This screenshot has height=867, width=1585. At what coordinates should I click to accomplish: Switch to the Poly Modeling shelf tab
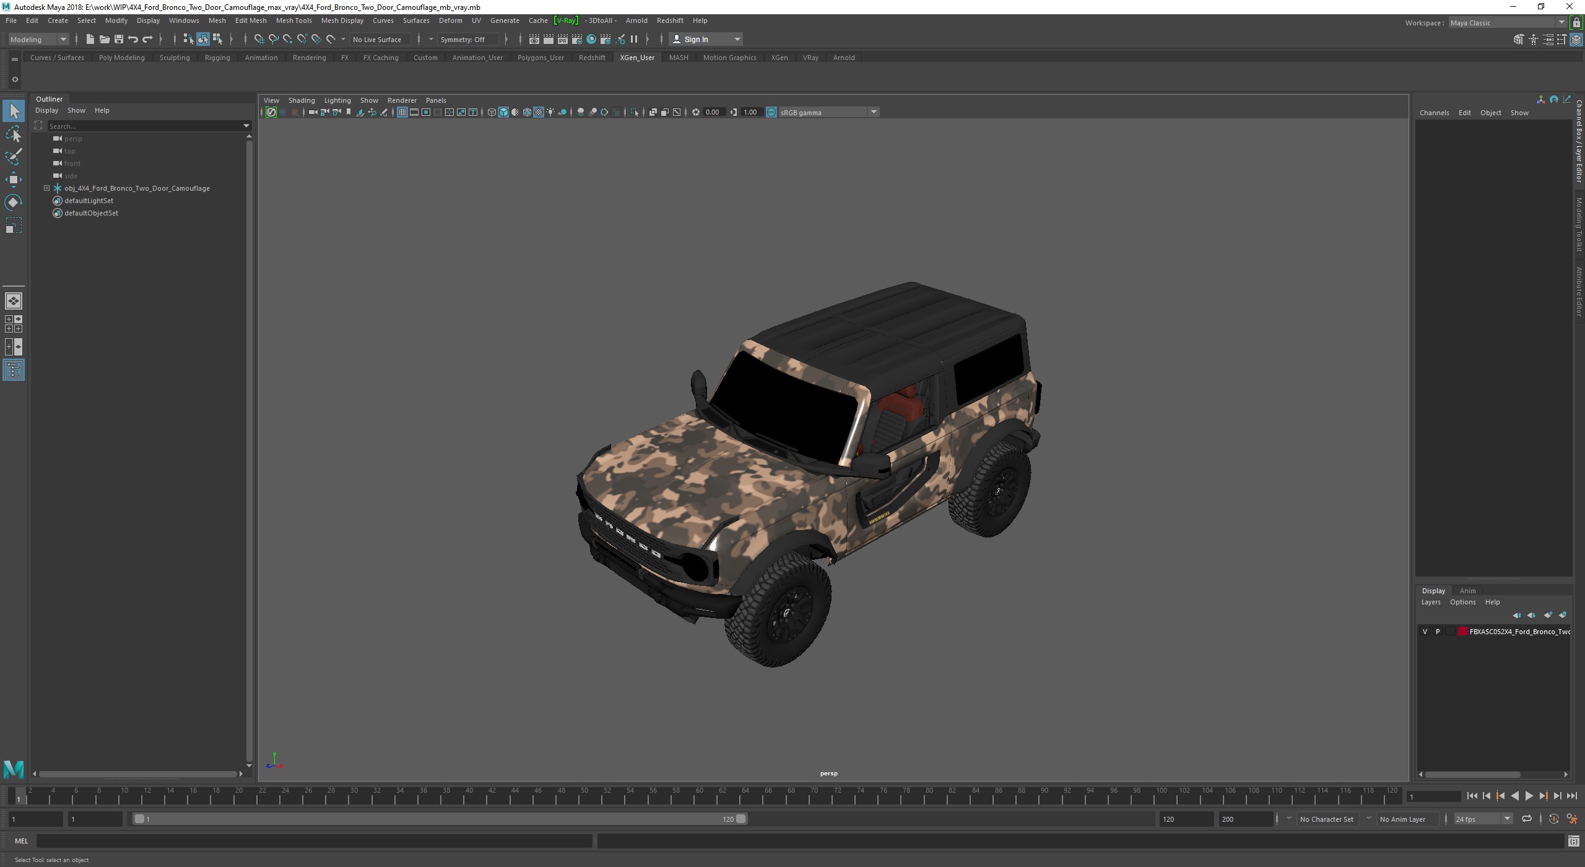[121, 58]
